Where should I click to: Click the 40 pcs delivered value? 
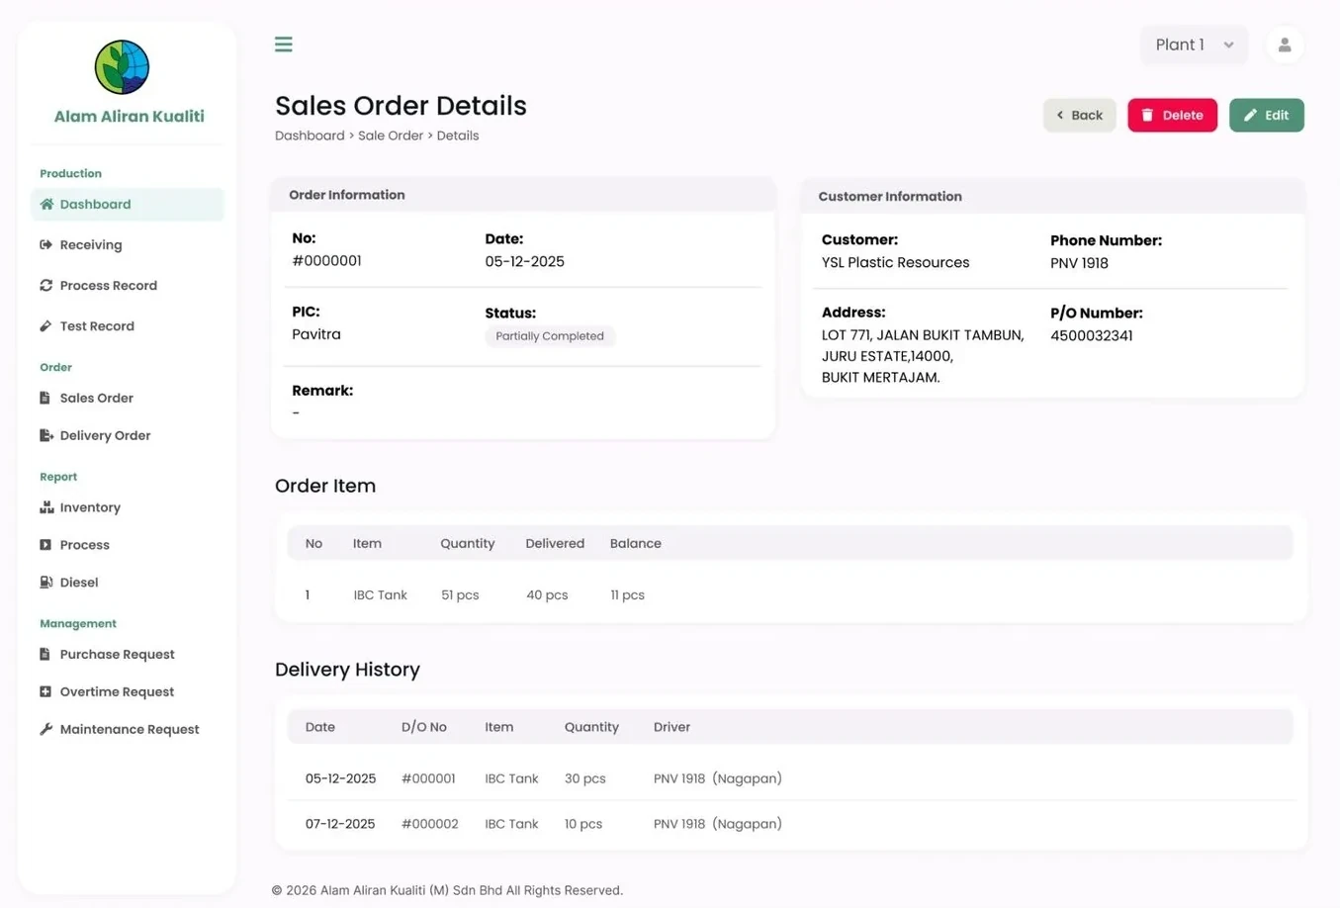pos(547,595)
